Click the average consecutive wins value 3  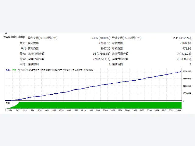pos(109,64)
